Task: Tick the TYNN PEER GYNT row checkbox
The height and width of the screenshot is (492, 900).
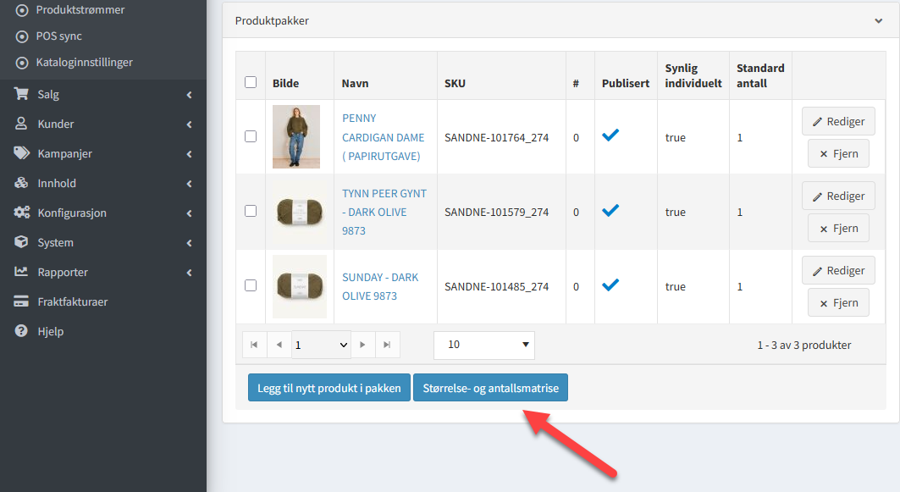Action: (251, 211)
